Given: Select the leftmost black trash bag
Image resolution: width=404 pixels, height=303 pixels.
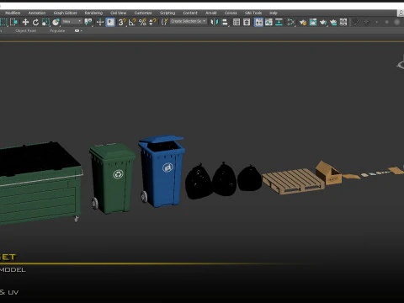Looking at the screenshot, I should pyautogui.click(x=199, y=182).
